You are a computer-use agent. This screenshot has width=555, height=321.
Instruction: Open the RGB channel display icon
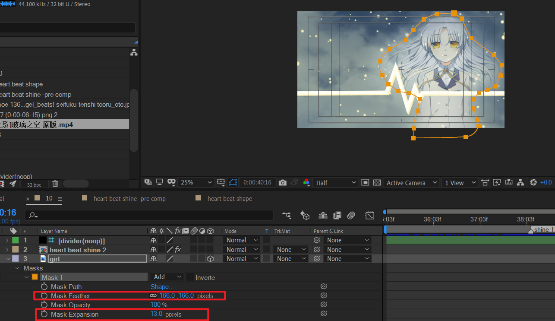tap(306, 183)
